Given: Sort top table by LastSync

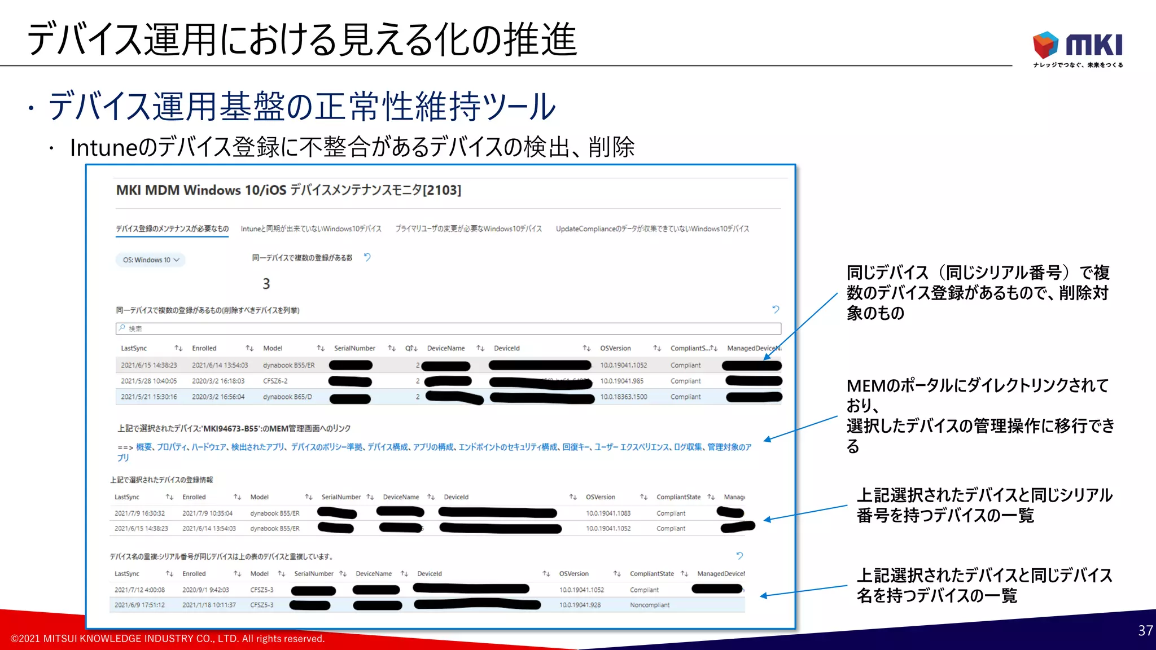Looking at the screenshot, I should 178,348.
